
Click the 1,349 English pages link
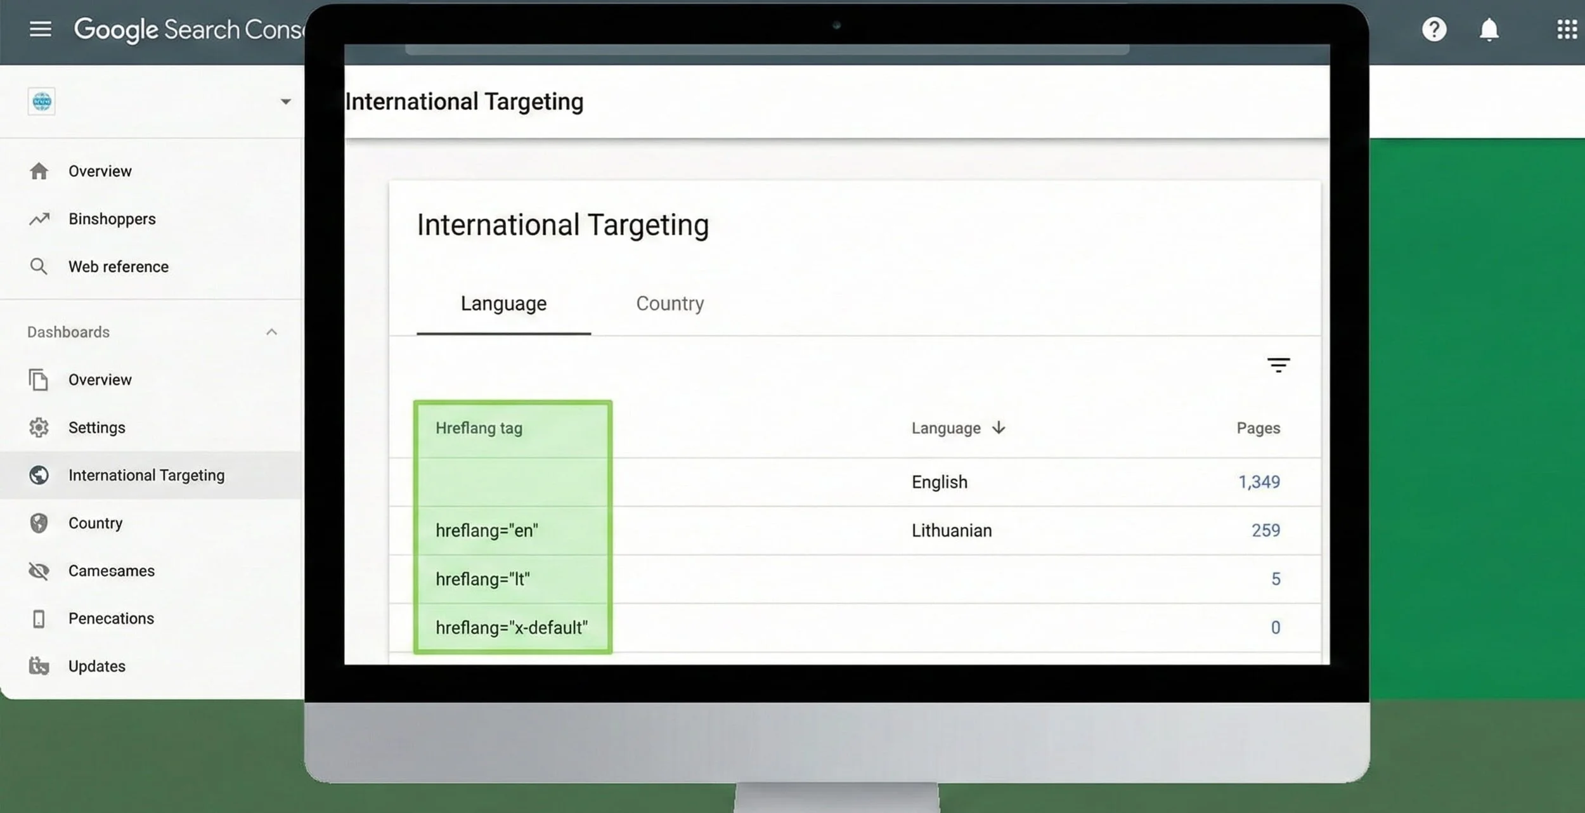point(1258,482)
